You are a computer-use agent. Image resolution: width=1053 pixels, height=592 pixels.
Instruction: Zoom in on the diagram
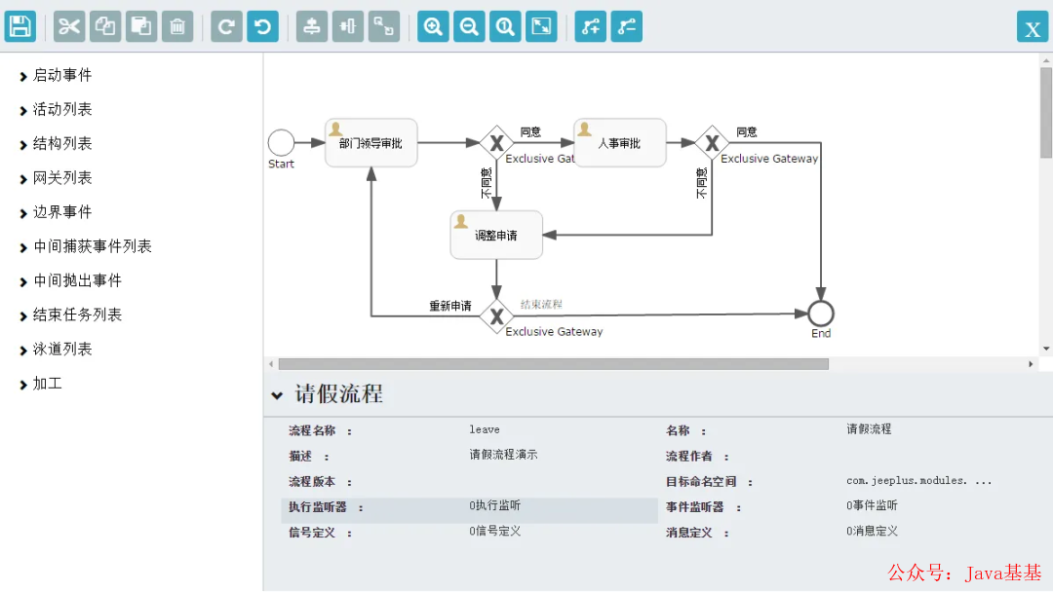click(x=433, y=27)
